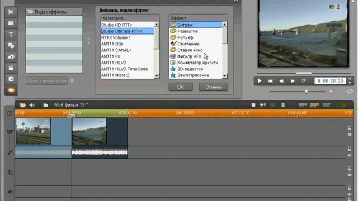358x201 pixels.
Task: Mute the original audio track speaker icon
Action: tap(350, 155)
